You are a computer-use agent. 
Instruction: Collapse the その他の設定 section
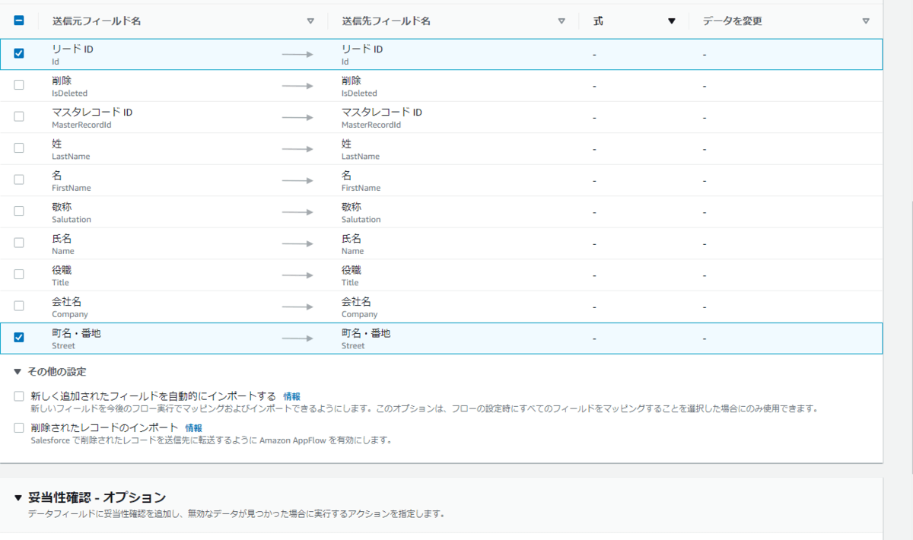coord(18,372)
